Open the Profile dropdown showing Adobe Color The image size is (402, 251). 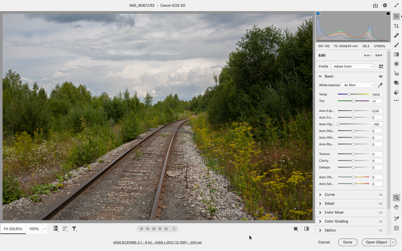[352, 66]
